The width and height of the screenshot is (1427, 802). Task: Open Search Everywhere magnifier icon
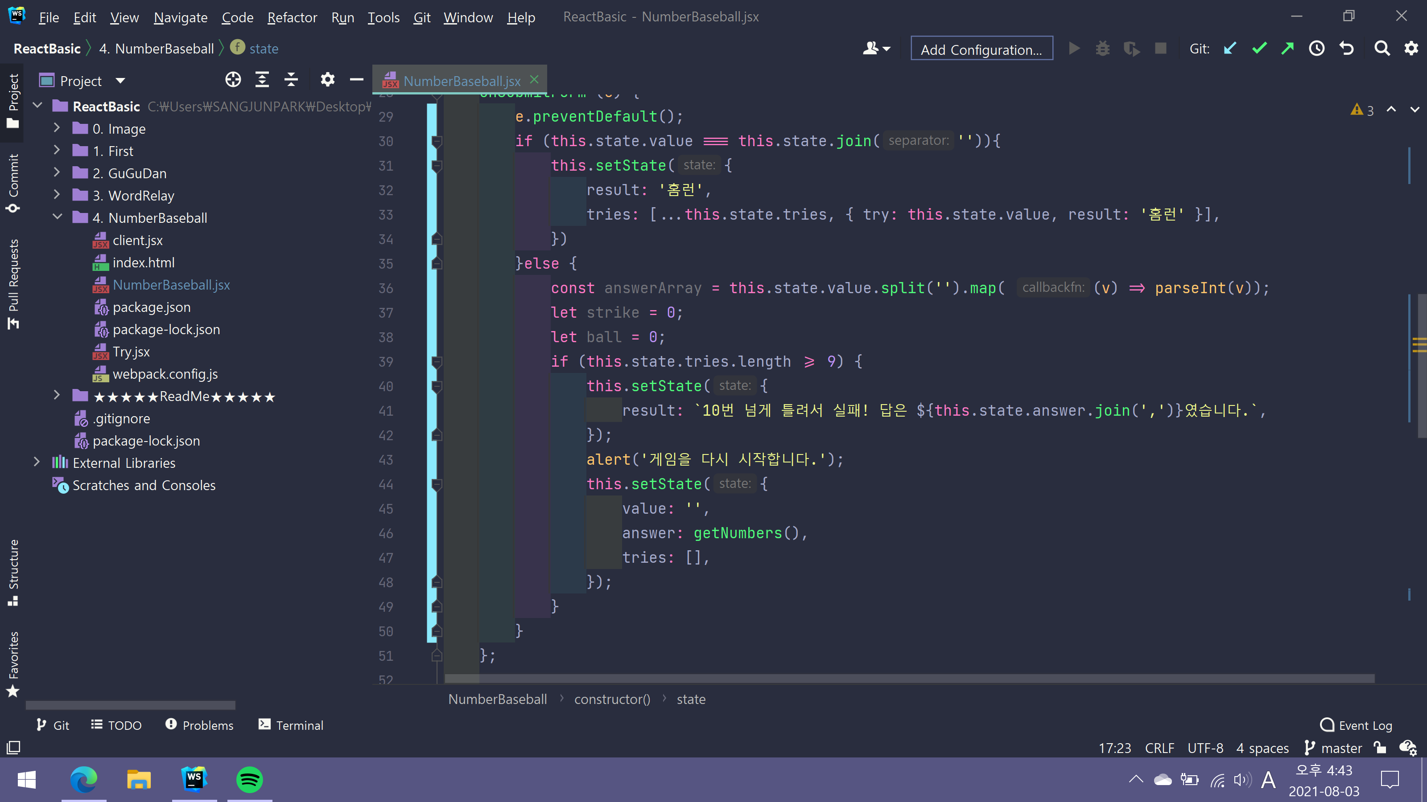(x=1382, y=49)
